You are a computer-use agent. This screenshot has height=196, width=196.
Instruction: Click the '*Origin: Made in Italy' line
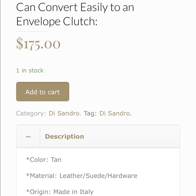point(60,192)
